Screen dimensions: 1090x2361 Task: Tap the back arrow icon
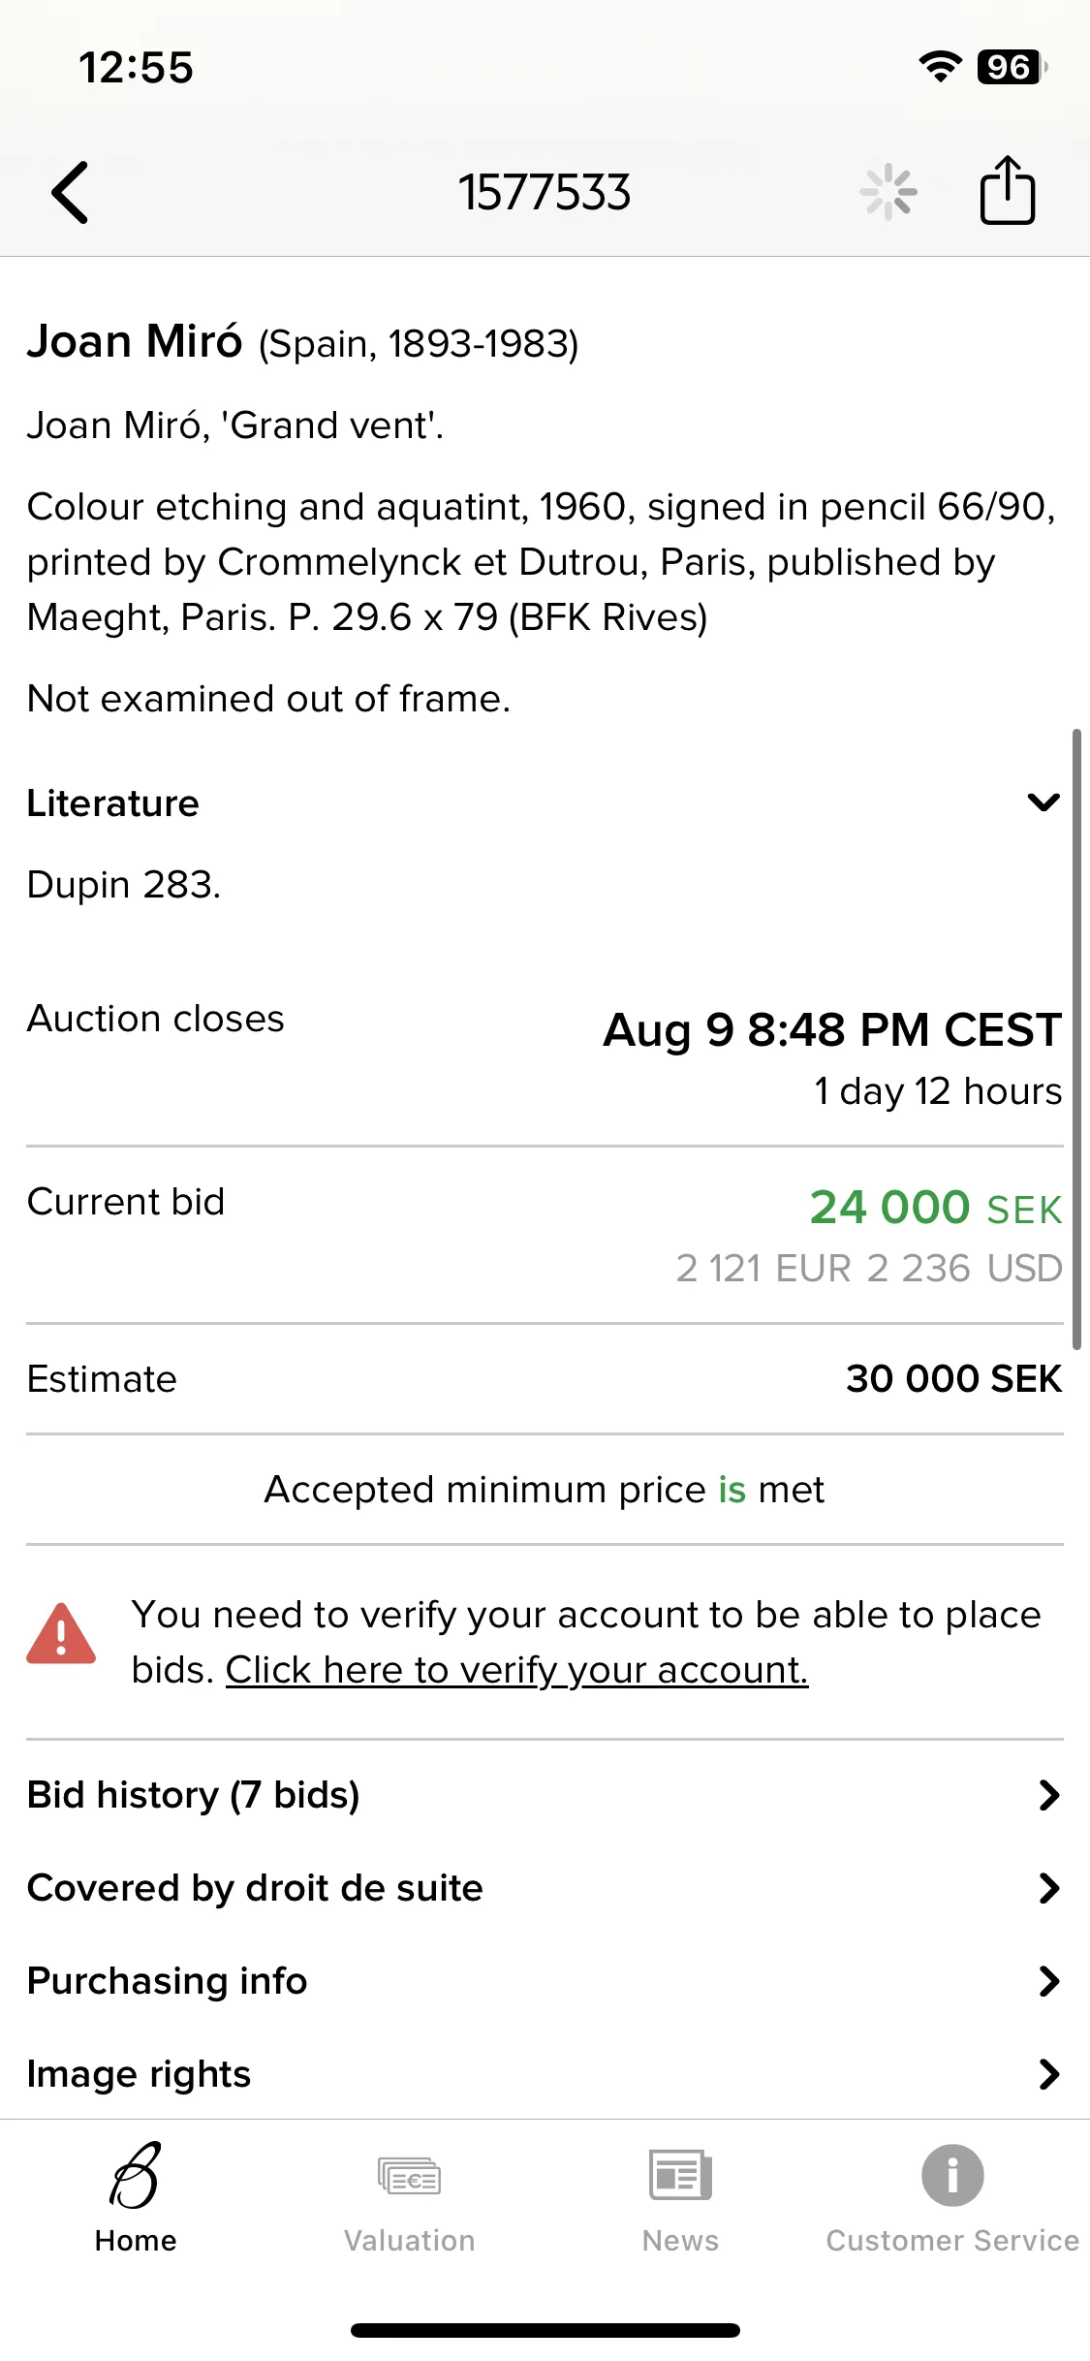point(70,192)
